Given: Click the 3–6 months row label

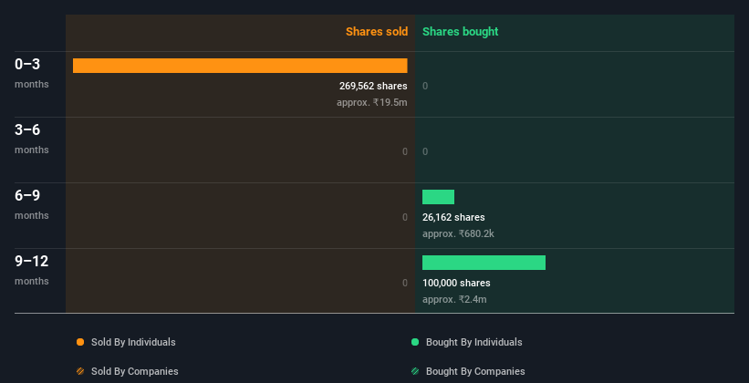Looking at the screenshot, I should [32, 139].
